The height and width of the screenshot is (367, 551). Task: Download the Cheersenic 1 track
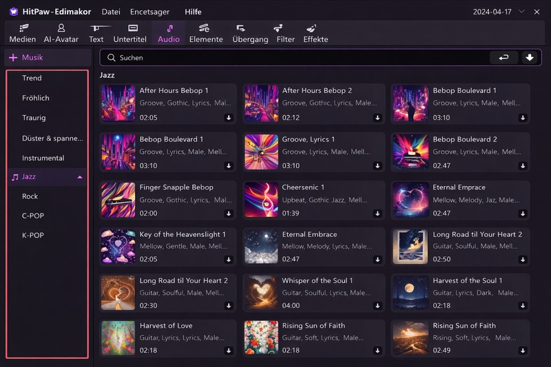point(377,213)
